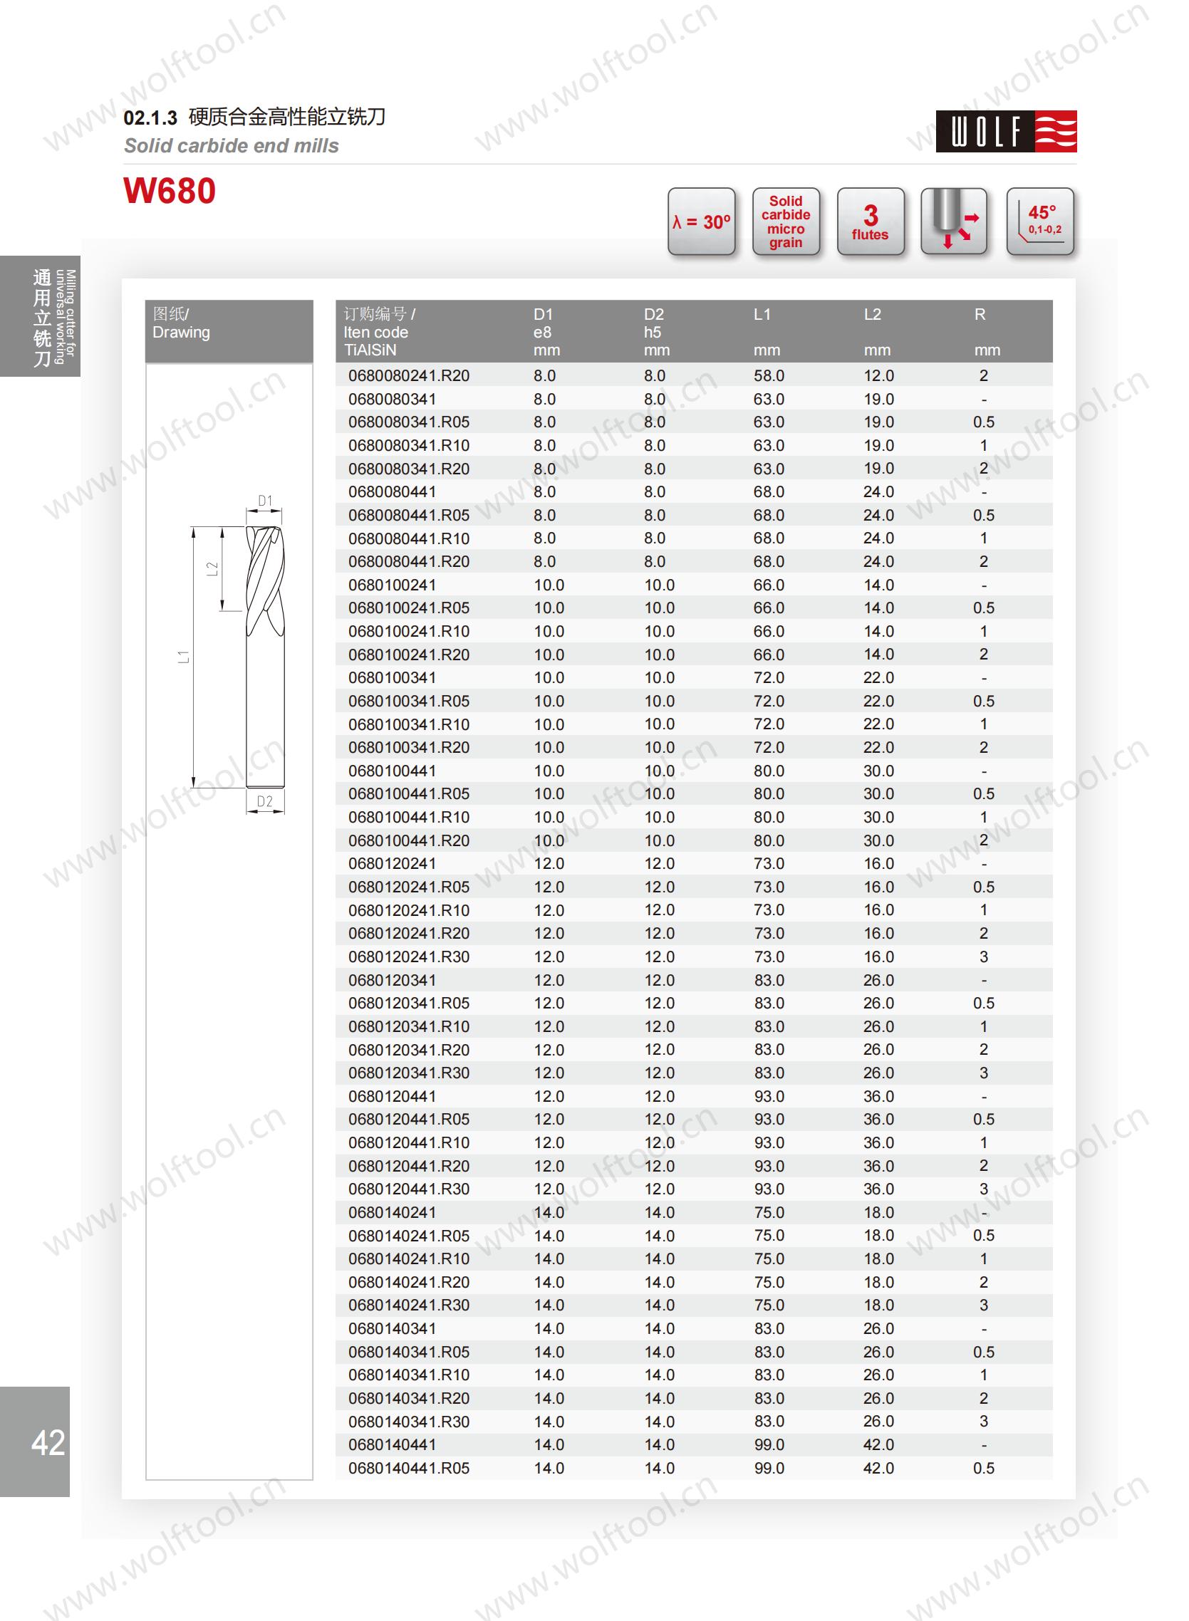Select item code 0680080341.R10
The width and height of the screenshot is (1189, 1621).
pos(408,445)
